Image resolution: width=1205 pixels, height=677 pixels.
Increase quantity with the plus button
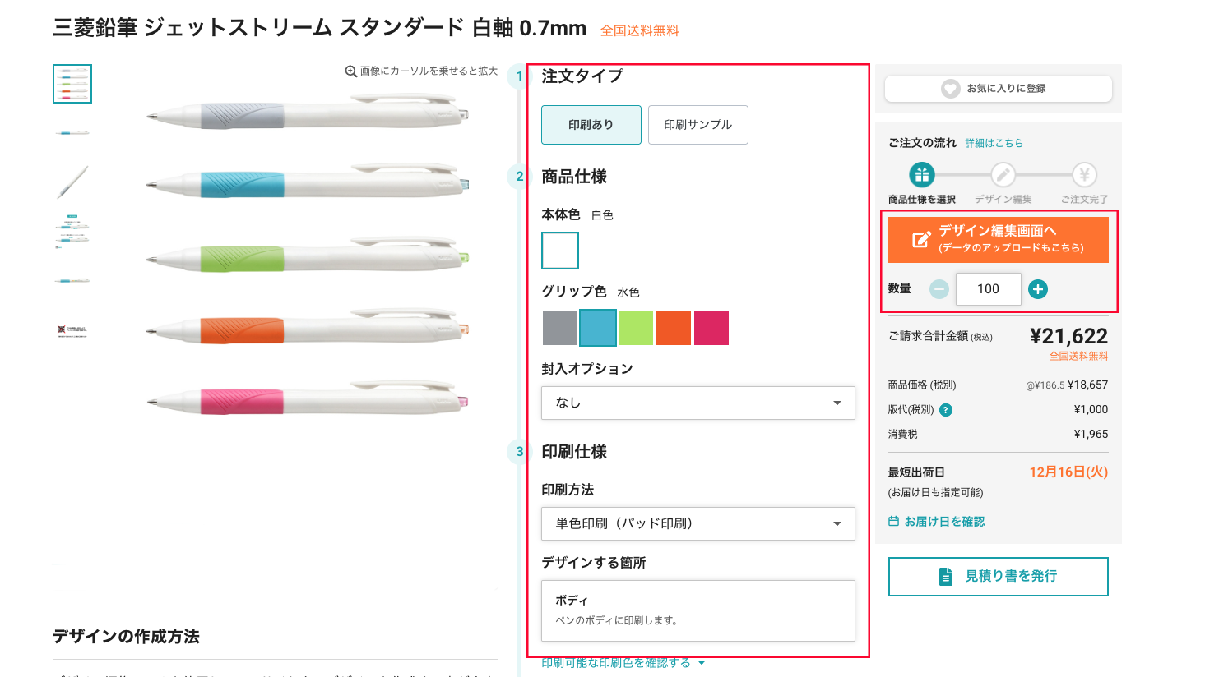click(1038, 289)
